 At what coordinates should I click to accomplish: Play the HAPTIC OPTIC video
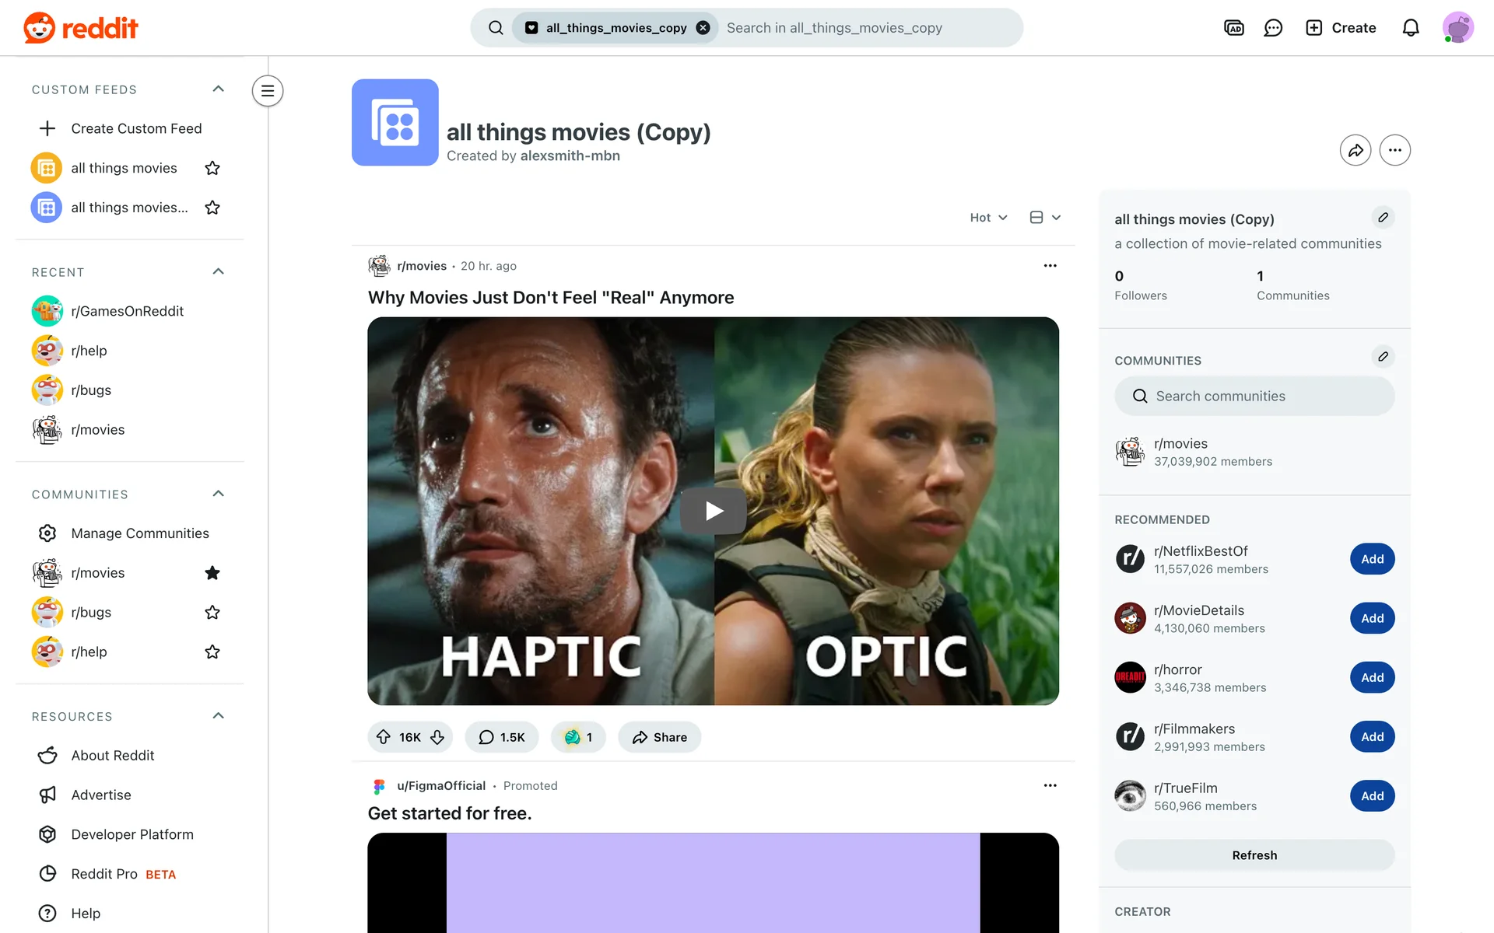tap(714, 511)
